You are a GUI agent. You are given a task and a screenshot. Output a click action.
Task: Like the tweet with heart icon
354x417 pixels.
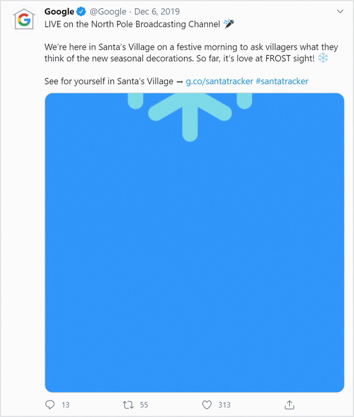coord(207,405)
